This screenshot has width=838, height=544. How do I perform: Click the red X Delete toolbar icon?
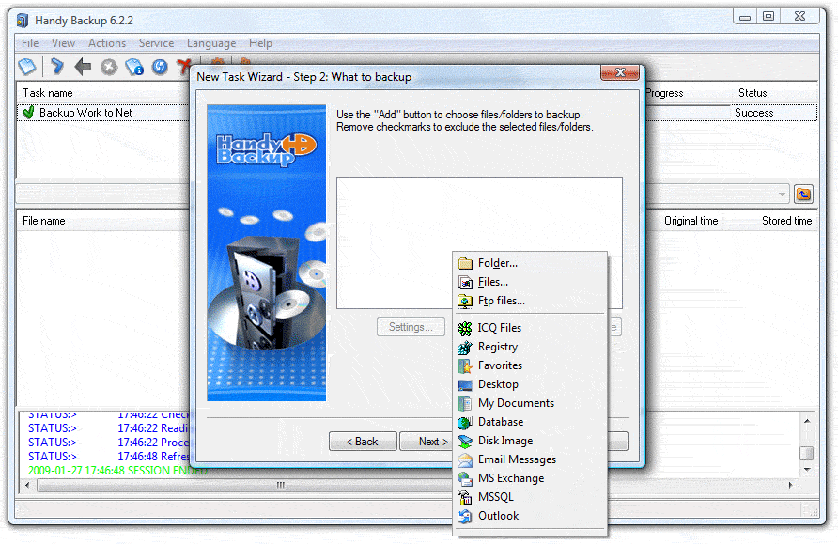pos(184,67)
